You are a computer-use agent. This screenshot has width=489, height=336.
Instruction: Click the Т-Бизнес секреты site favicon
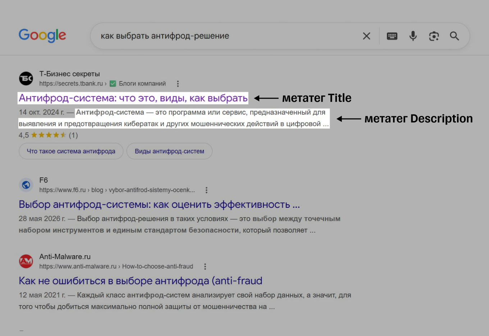pyautogui.click(x=26, y=78)
